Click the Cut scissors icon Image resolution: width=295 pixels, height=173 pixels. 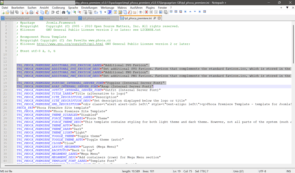coord(37,12)
